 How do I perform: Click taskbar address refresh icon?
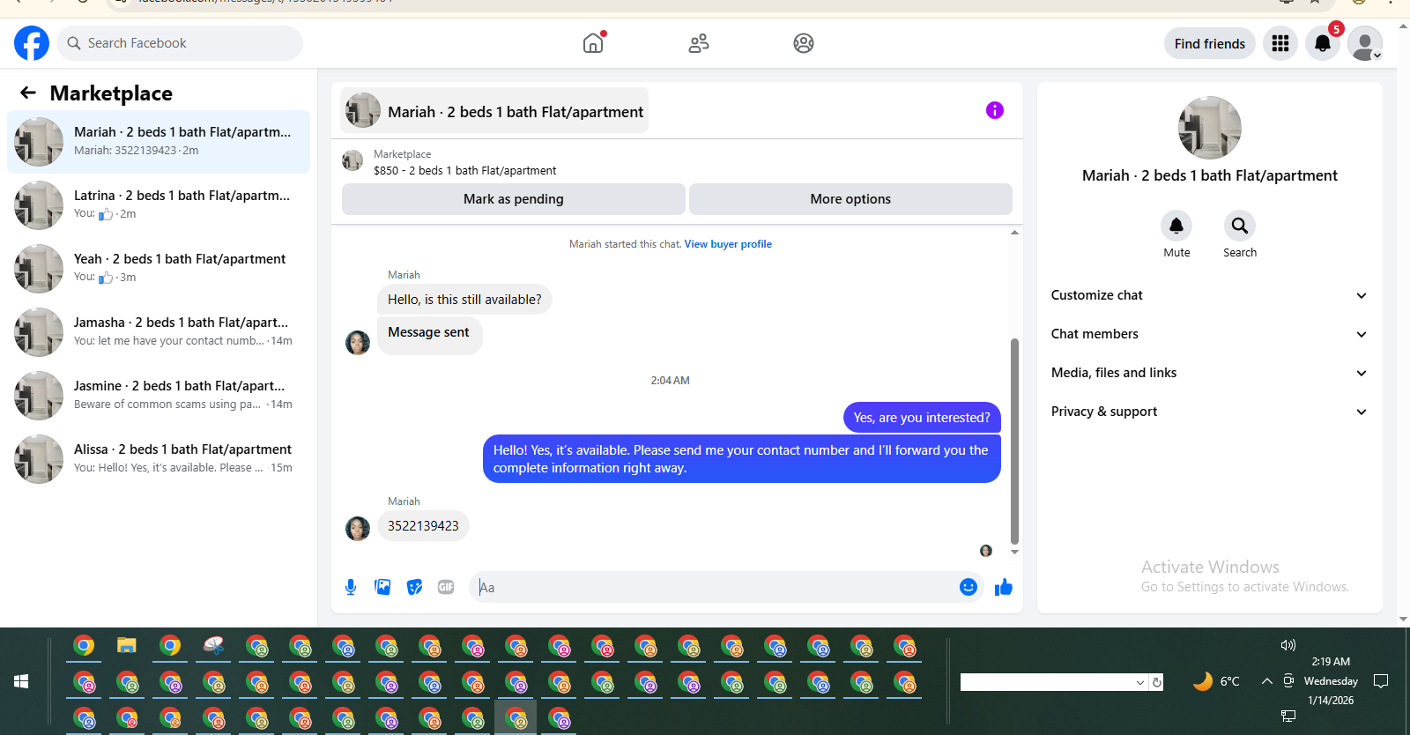pos(1157,682)
